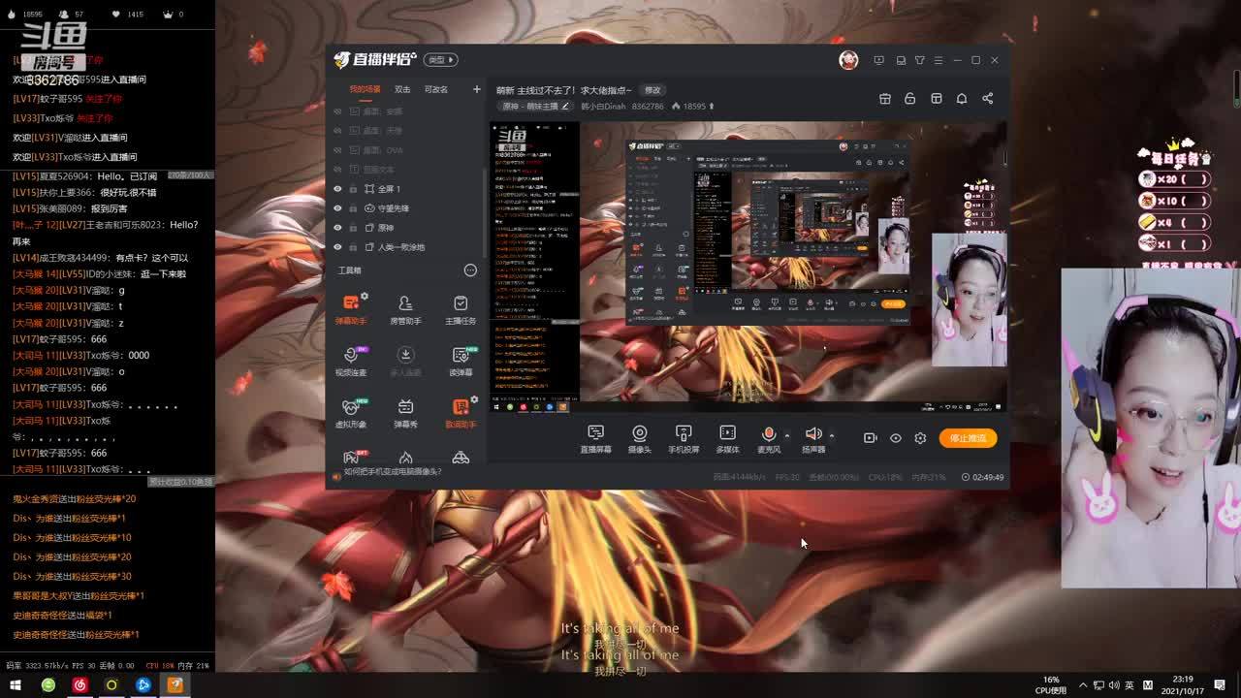Expand the microphone options arrow
Image resolution: width=1241 pixels, height=698 pixels.
786,435
